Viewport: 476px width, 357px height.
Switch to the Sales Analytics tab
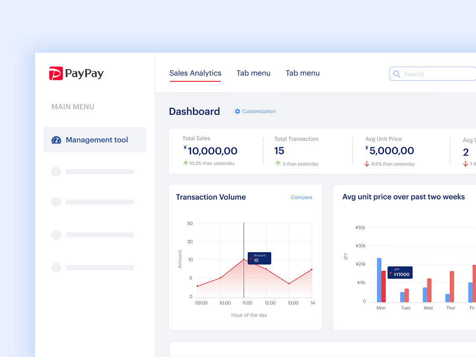[x=195, y=73]
